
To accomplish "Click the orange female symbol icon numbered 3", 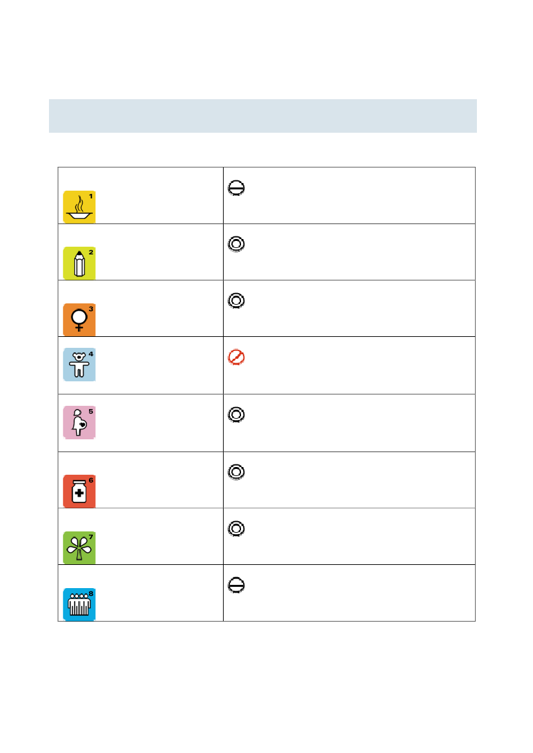I will 79,320.
